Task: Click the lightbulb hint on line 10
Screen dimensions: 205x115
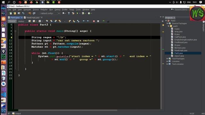Action: (x=12, y=37)
